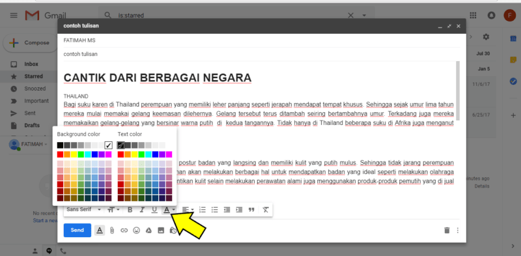Show search options dropdown arrow
Screen dimensions: 521x256
pyautogui.click(x=364, y=15)
